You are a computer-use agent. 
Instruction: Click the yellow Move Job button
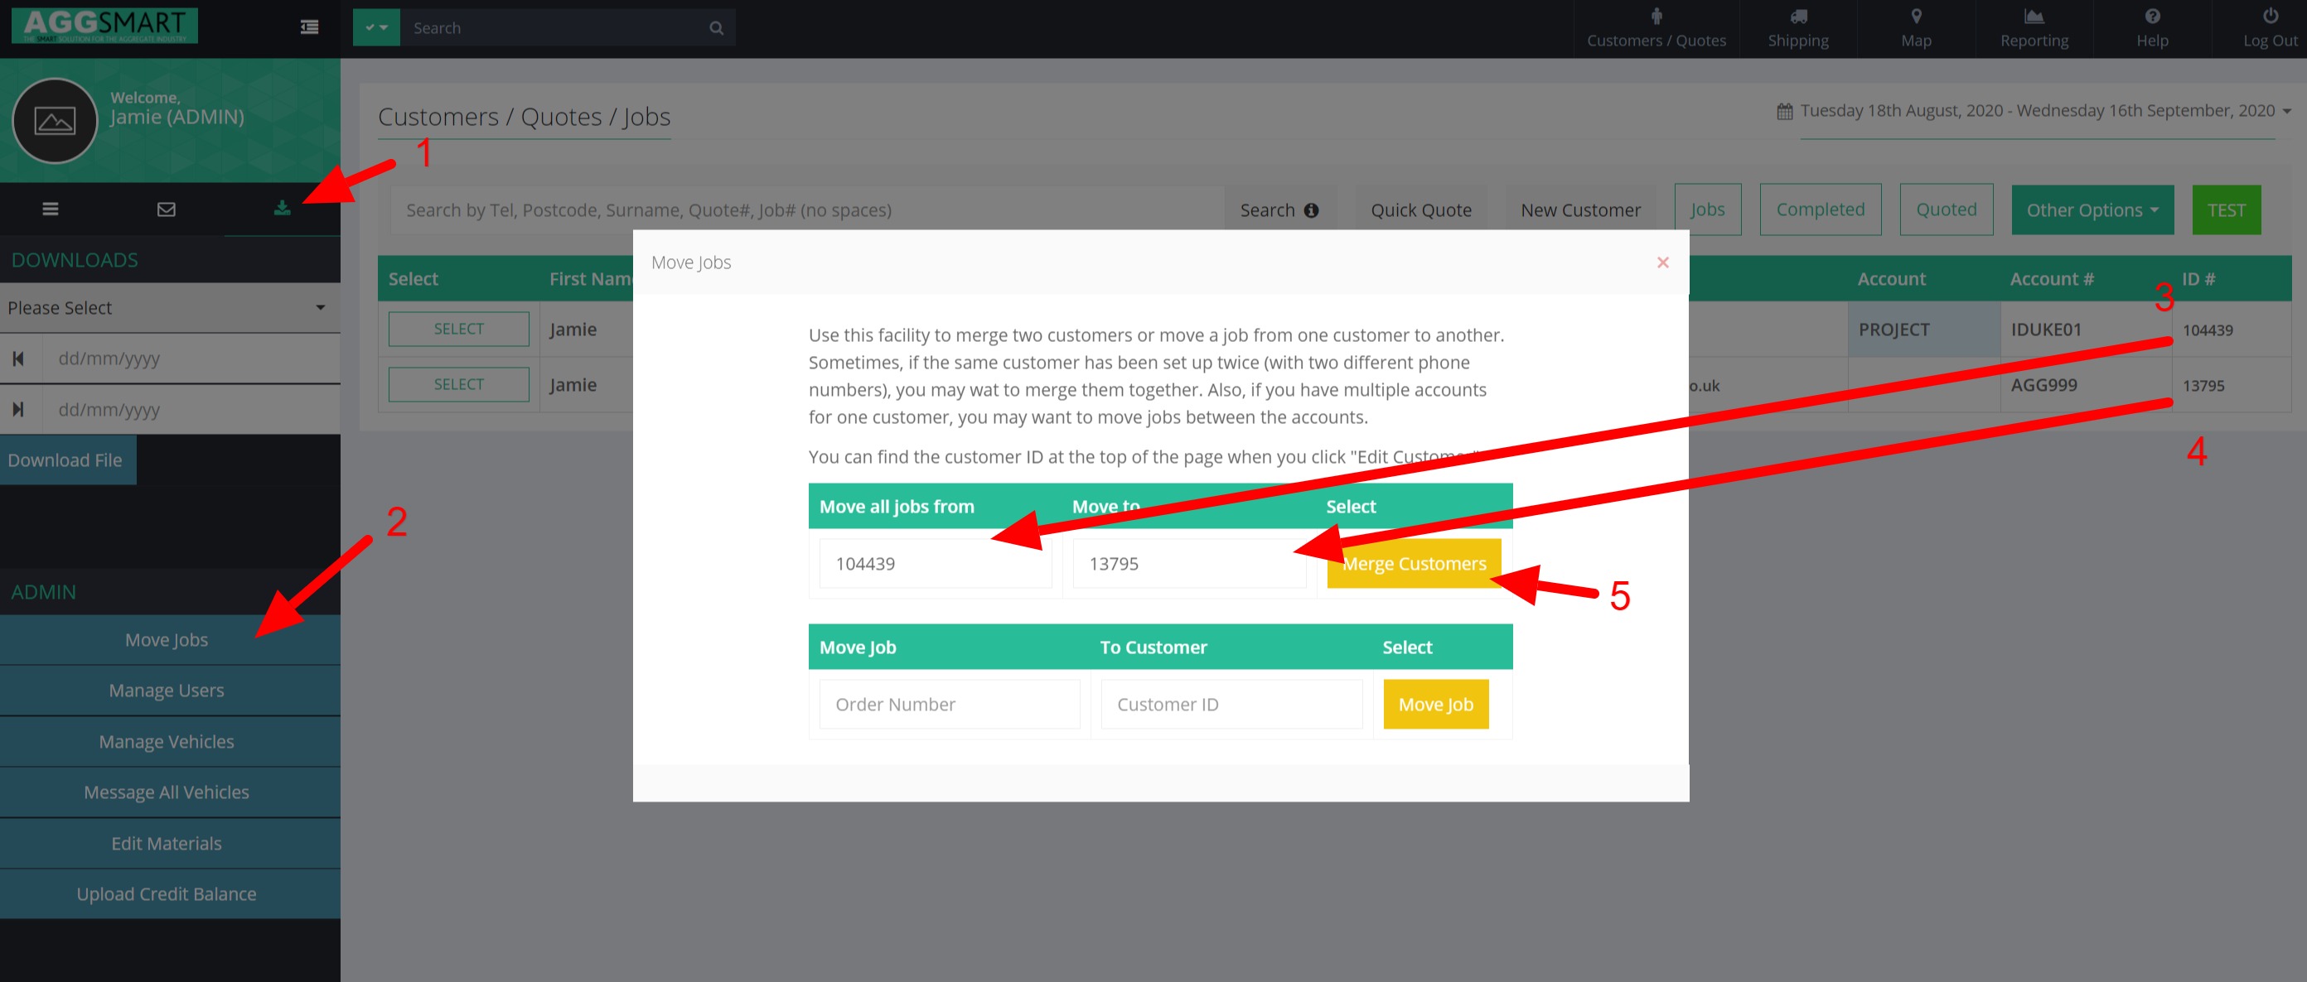1435,705
